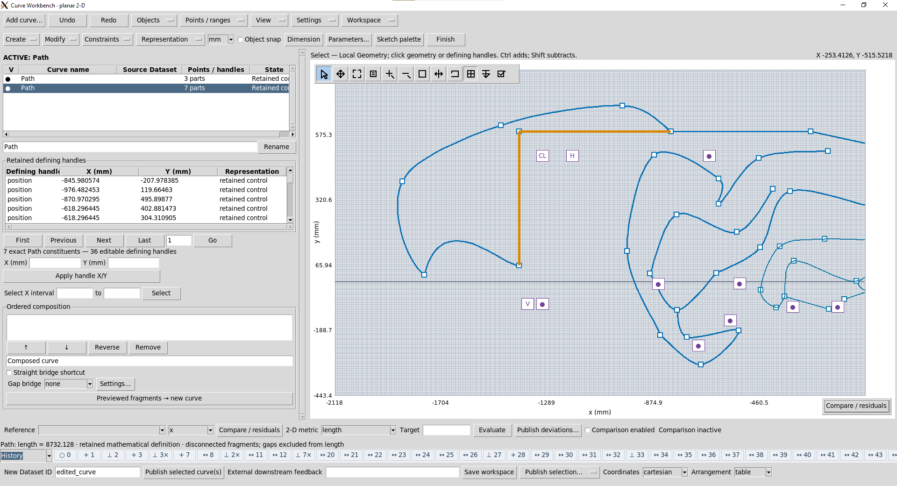Open the Constraints menu
This screenshot has height=486, width=897.
(107, 40)
